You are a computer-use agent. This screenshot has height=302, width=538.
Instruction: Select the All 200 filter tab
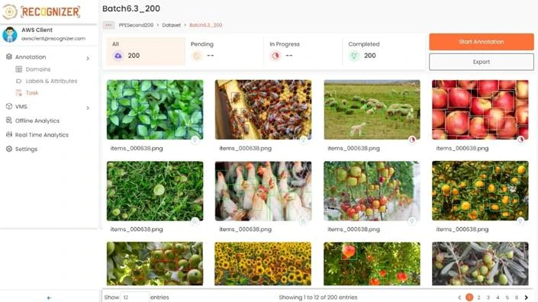146,51
